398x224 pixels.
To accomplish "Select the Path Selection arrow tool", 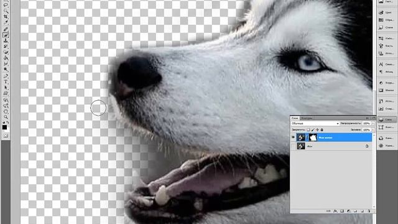I will point(6,88).
